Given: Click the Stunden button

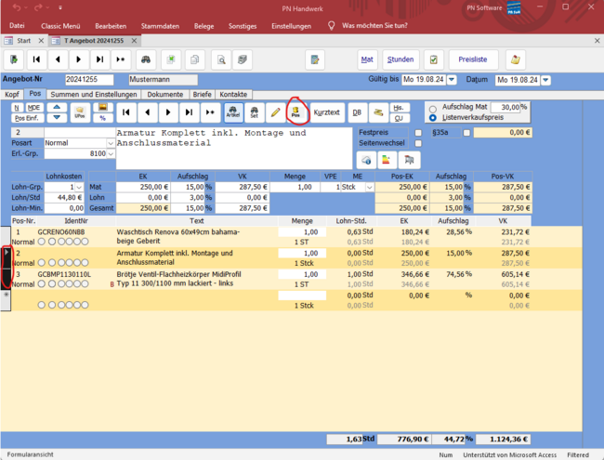Looking at the screenshot, I should point(400,59).
